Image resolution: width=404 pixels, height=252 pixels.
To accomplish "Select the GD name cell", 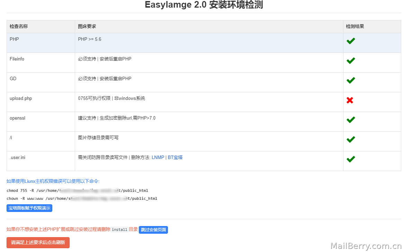I will coord(41,82).
